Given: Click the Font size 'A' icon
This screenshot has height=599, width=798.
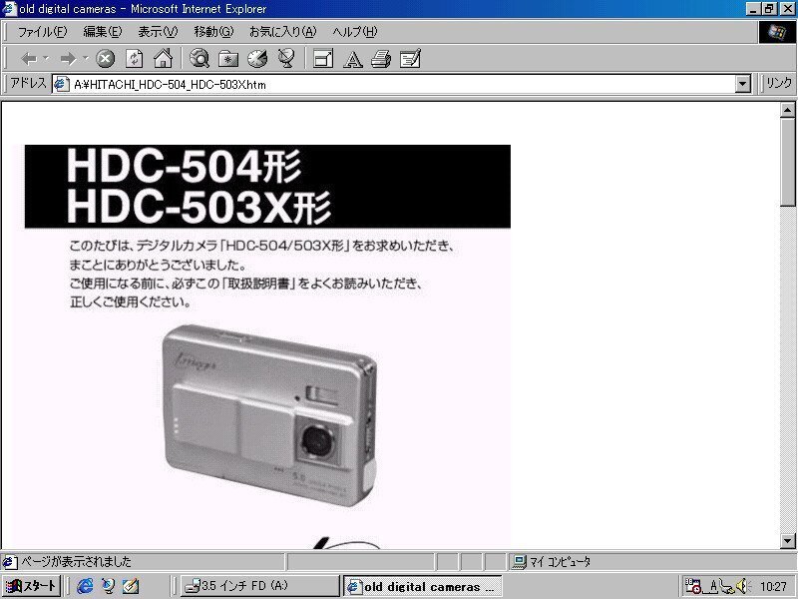Looking at the screenshot, I should coord(353,60).
